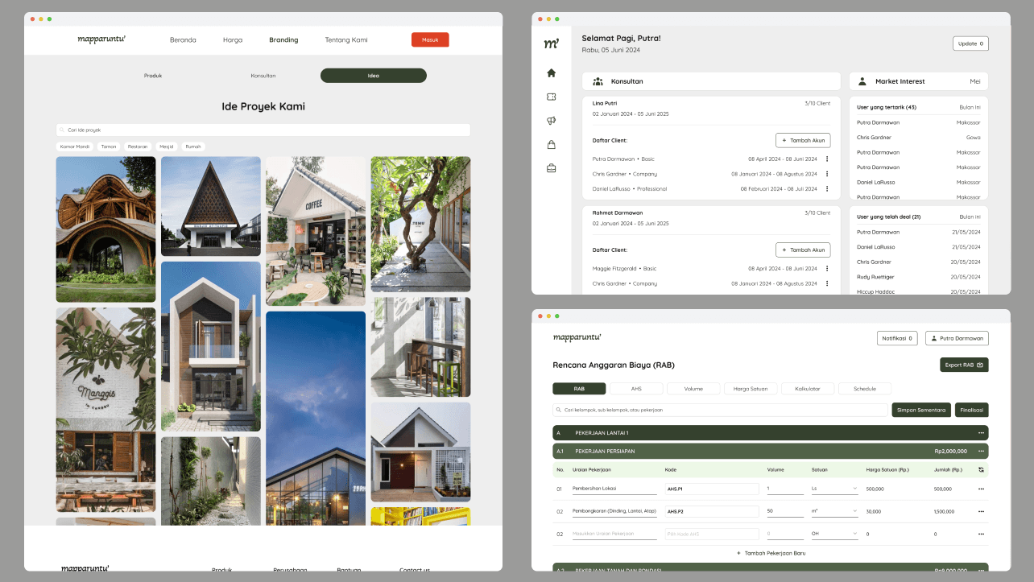Filter ideas by Kamar Mandi chip

pos(75,147)
